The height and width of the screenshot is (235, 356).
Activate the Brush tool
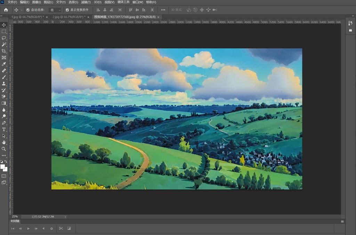[x=4, y=77]
